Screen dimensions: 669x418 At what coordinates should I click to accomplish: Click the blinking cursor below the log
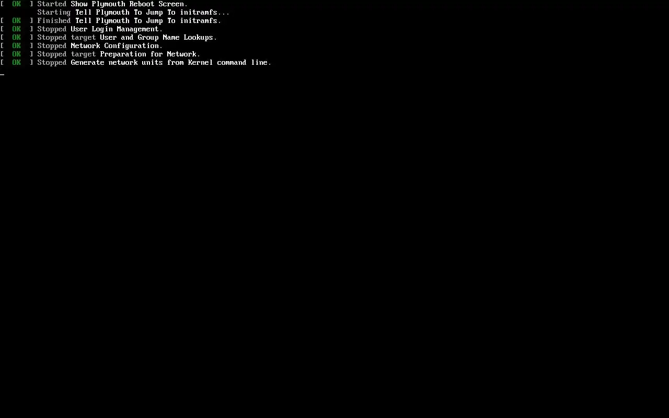click(2, 75)
